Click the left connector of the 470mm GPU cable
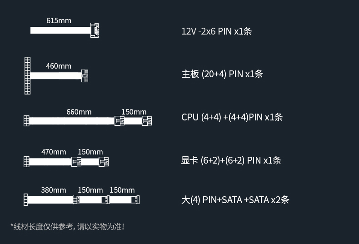 click(x=26, y=161)
